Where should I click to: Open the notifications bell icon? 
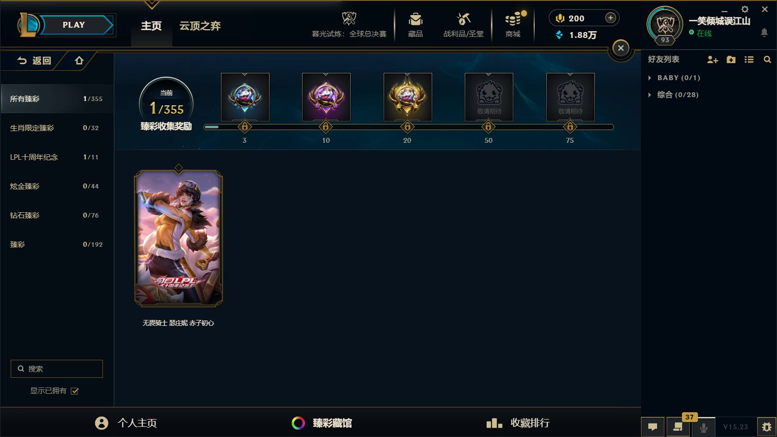pos(764,33)
